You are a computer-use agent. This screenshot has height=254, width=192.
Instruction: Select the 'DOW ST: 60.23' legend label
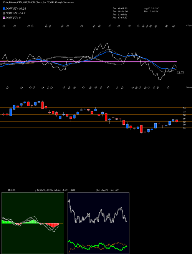coord(16,8)
